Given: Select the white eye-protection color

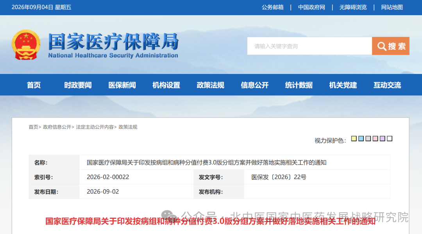Looking at the screenshot, I should 390,139.
